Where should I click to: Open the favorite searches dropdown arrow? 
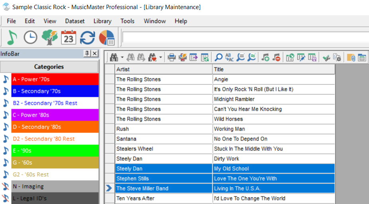click(161, 57)
